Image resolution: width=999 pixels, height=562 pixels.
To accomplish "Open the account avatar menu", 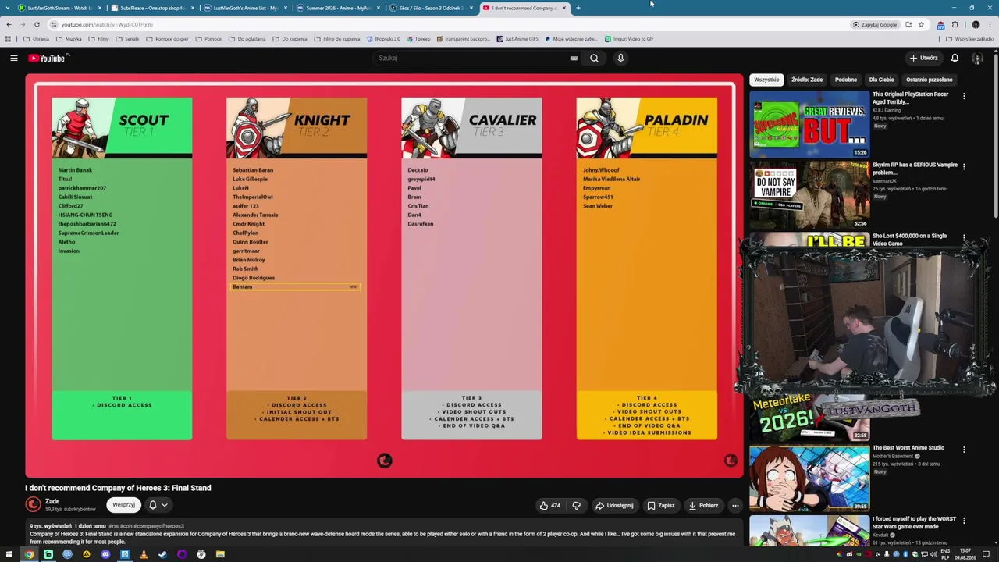I will (976, 58).
